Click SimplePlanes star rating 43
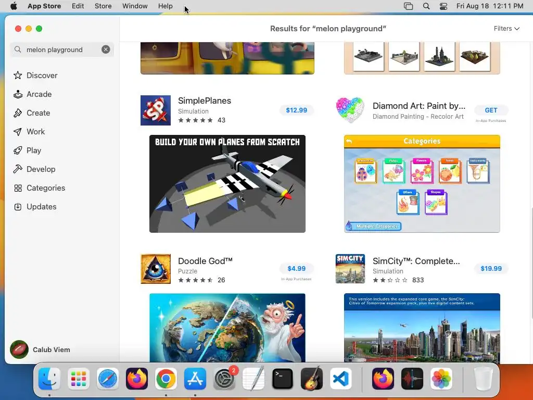533x400 pixels. coord(201,120)
